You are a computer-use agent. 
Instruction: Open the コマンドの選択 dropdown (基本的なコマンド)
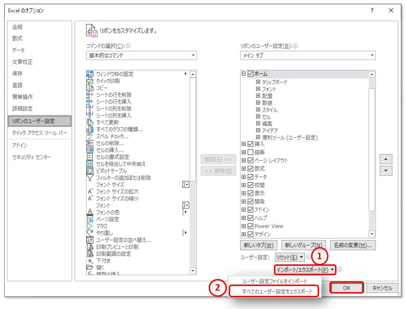tap(141, 55)
